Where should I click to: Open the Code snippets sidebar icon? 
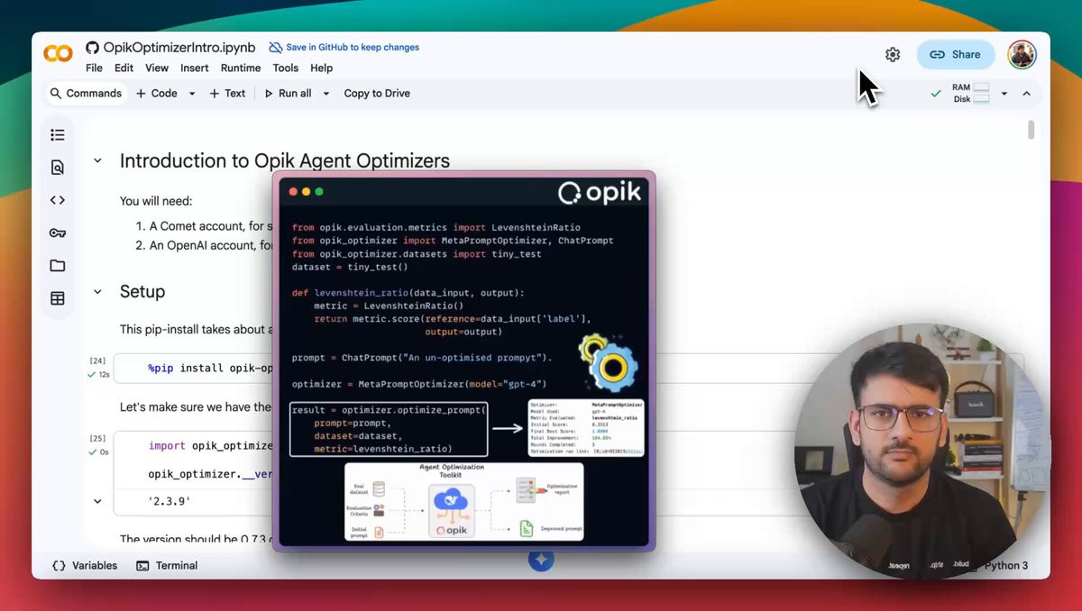point(58,200)
